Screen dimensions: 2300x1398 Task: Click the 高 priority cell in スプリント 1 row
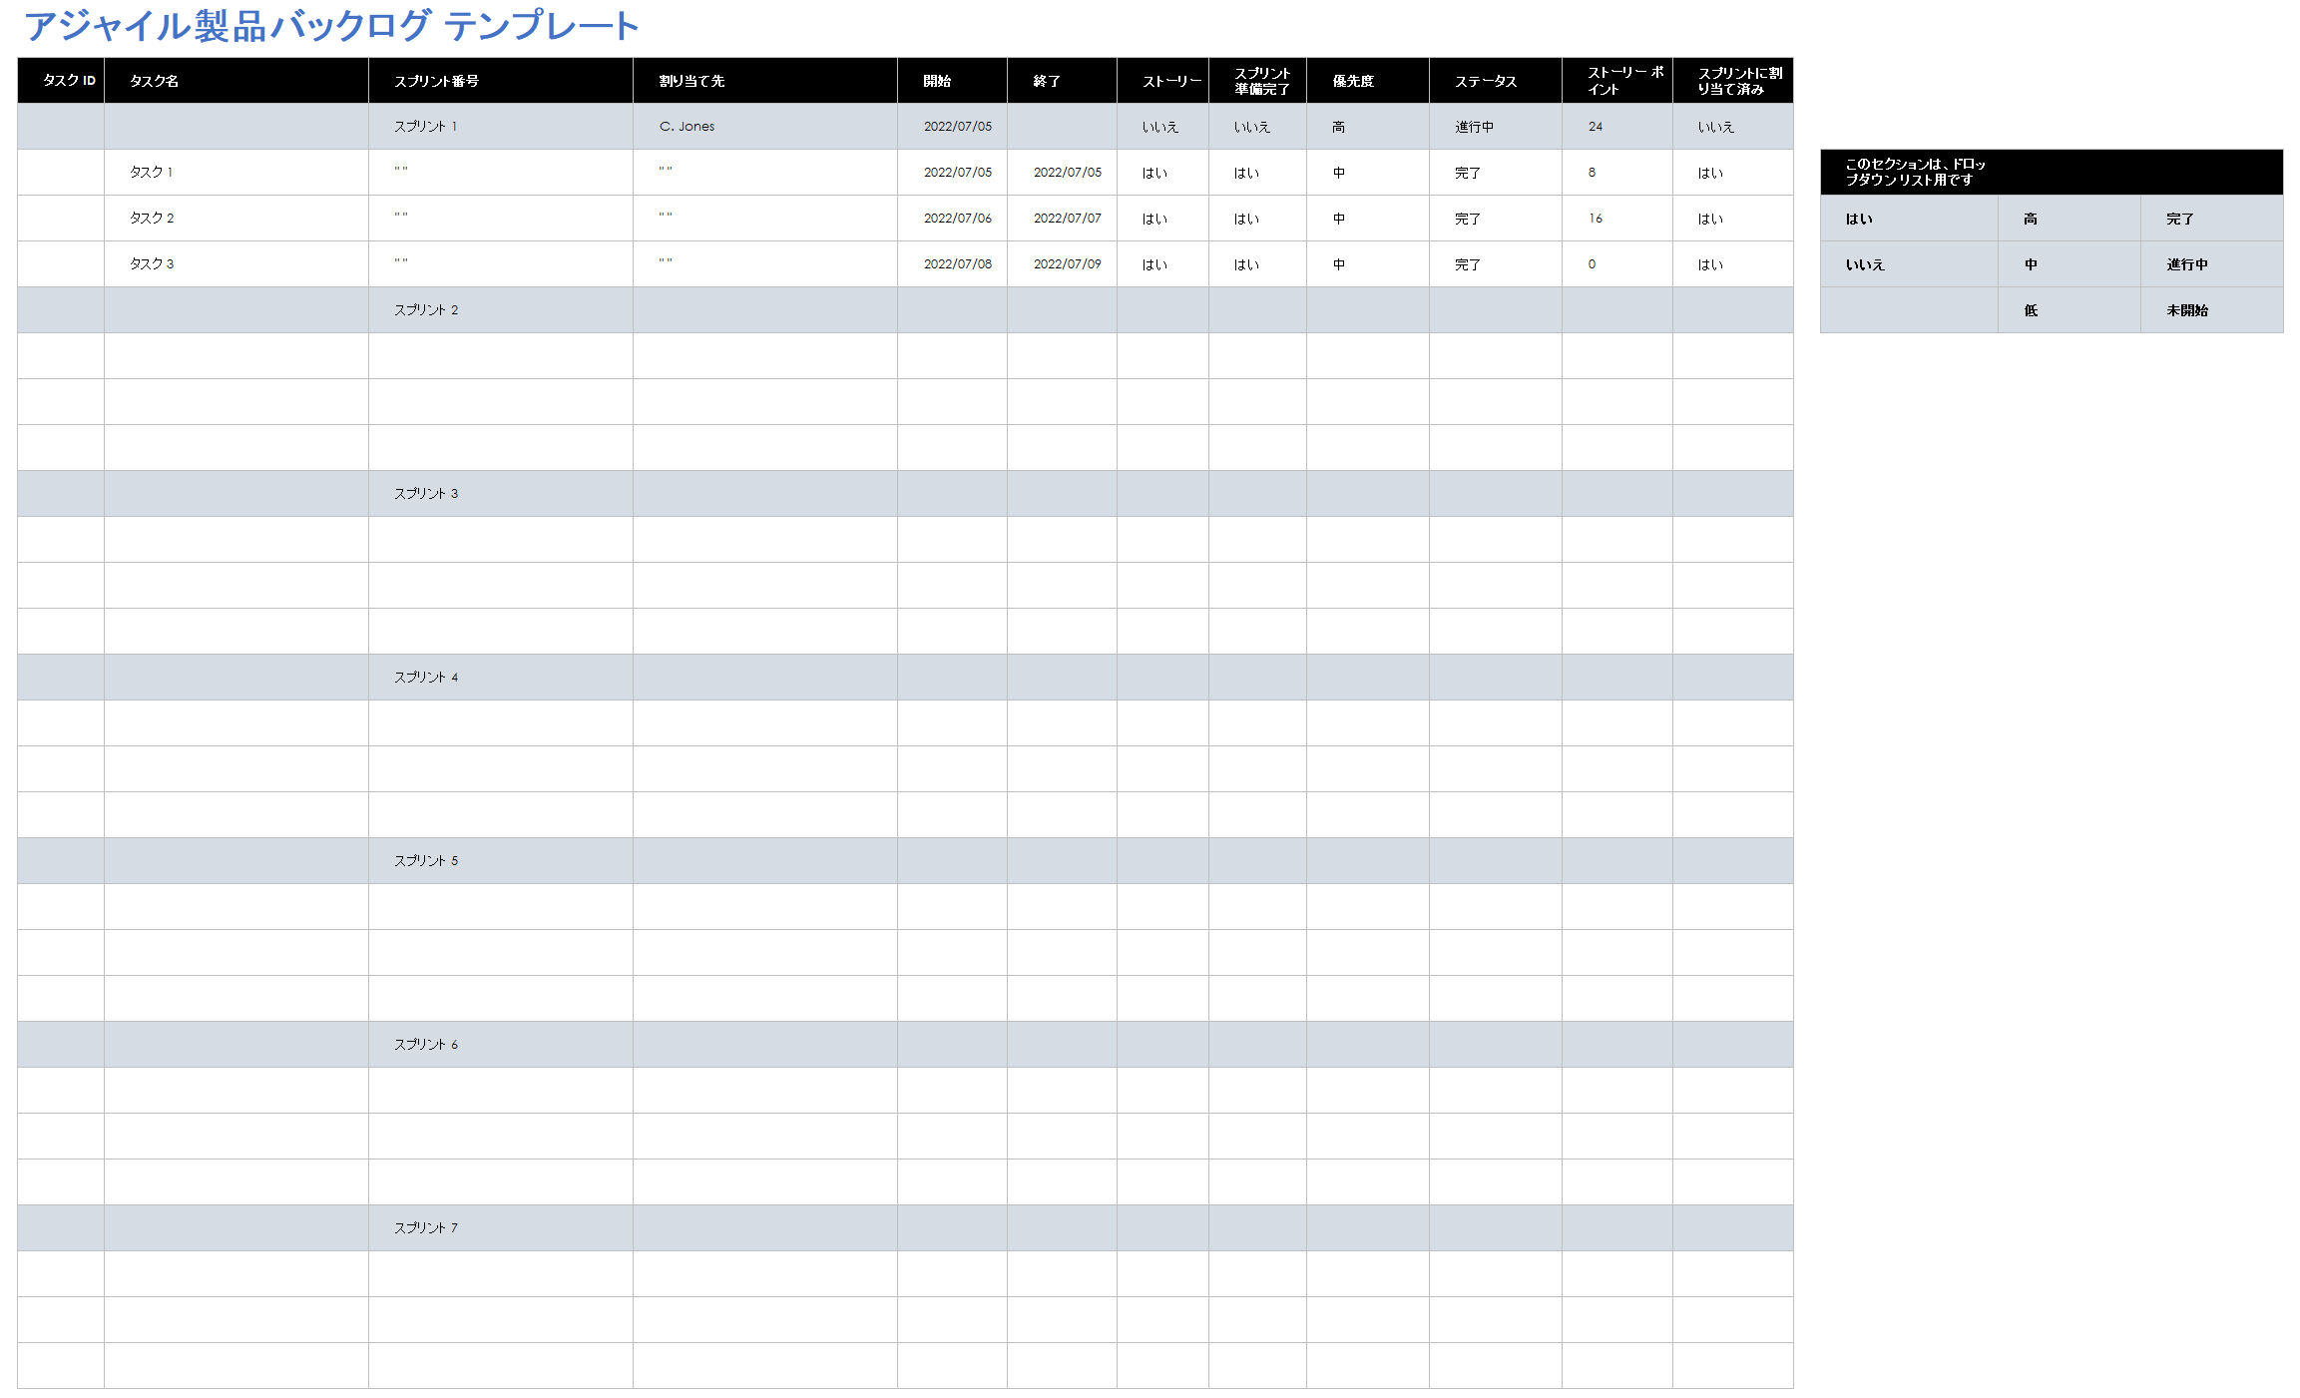pyautogui.click(x=1368, y=127)
